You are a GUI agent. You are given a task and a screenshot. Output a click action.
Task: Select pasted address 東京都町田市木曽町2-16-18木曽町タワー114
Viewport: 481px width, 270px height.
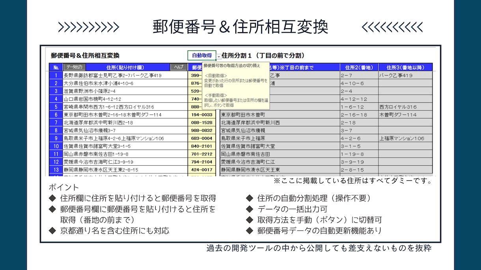click(125, 115)
